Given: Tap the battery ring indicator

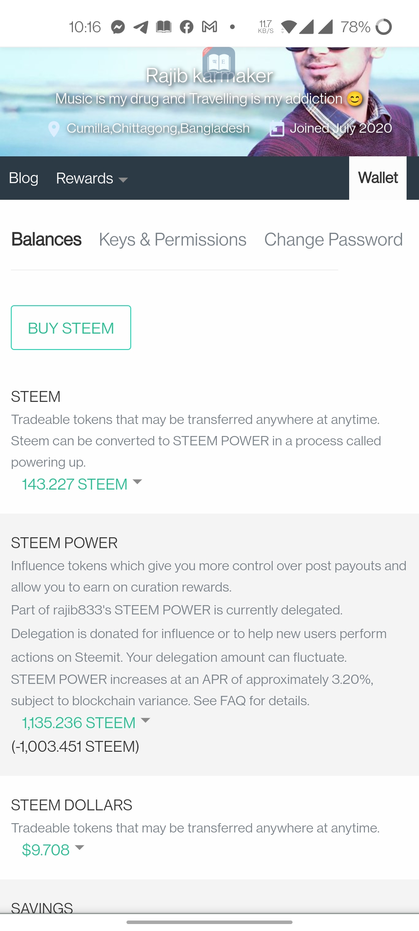Looking at the screenshot, I should point(384,27).
